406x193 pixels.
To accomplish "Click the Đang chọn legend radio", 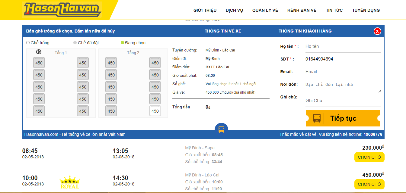I will (x=122, y=43).
